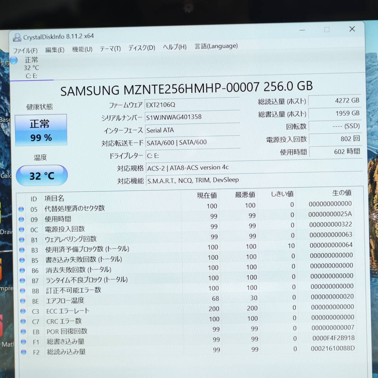
Task: Click current value 200 in ECC エラーレート row
Action: coord(214,309)
